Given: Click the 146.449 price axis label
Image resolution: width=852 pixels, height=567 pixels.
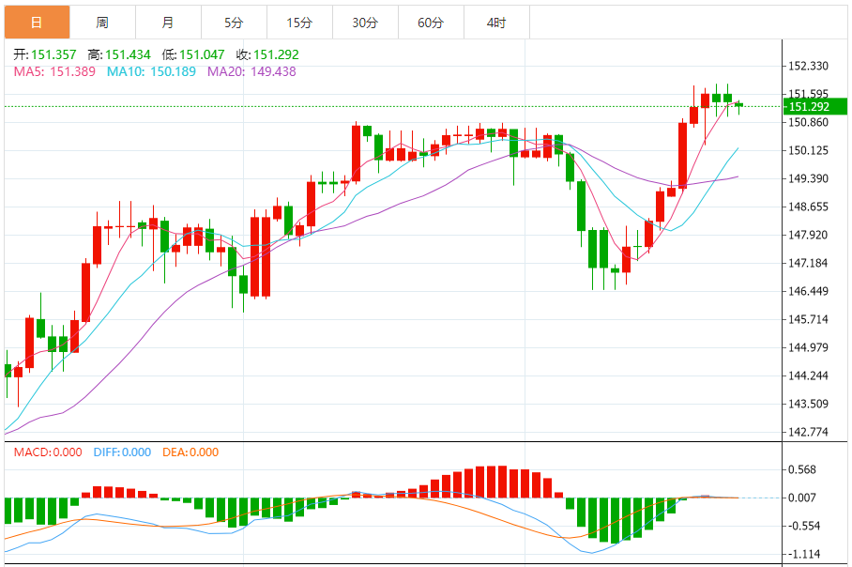Looking at the screenshot, I should 808,291.
